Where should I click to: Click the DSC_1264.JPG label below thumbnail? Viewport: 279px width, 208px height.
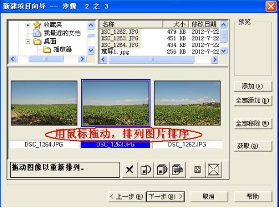pos(44,144)
